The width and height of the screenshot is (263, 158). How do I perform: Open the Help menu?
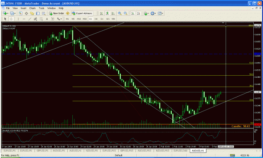point(61,8)
